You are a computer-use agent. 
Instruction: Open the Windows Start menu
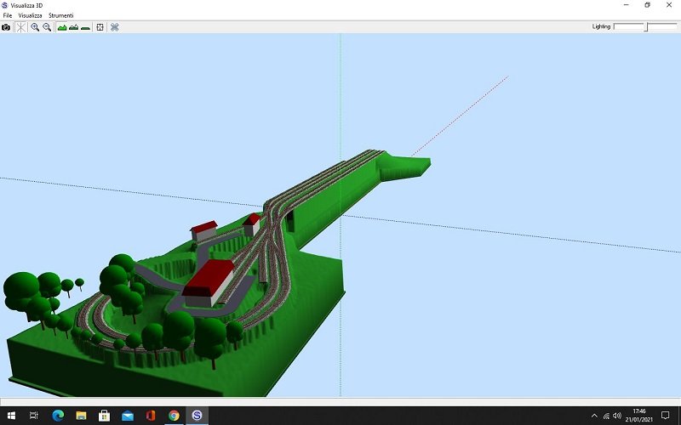click(x=10, y=416)
